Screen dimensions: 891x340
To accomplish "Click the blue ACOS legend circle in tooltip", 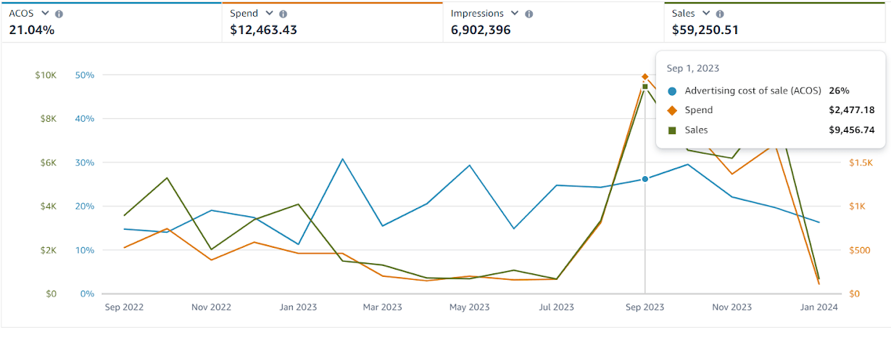I will pyautogui.click(x=672, y=91).
